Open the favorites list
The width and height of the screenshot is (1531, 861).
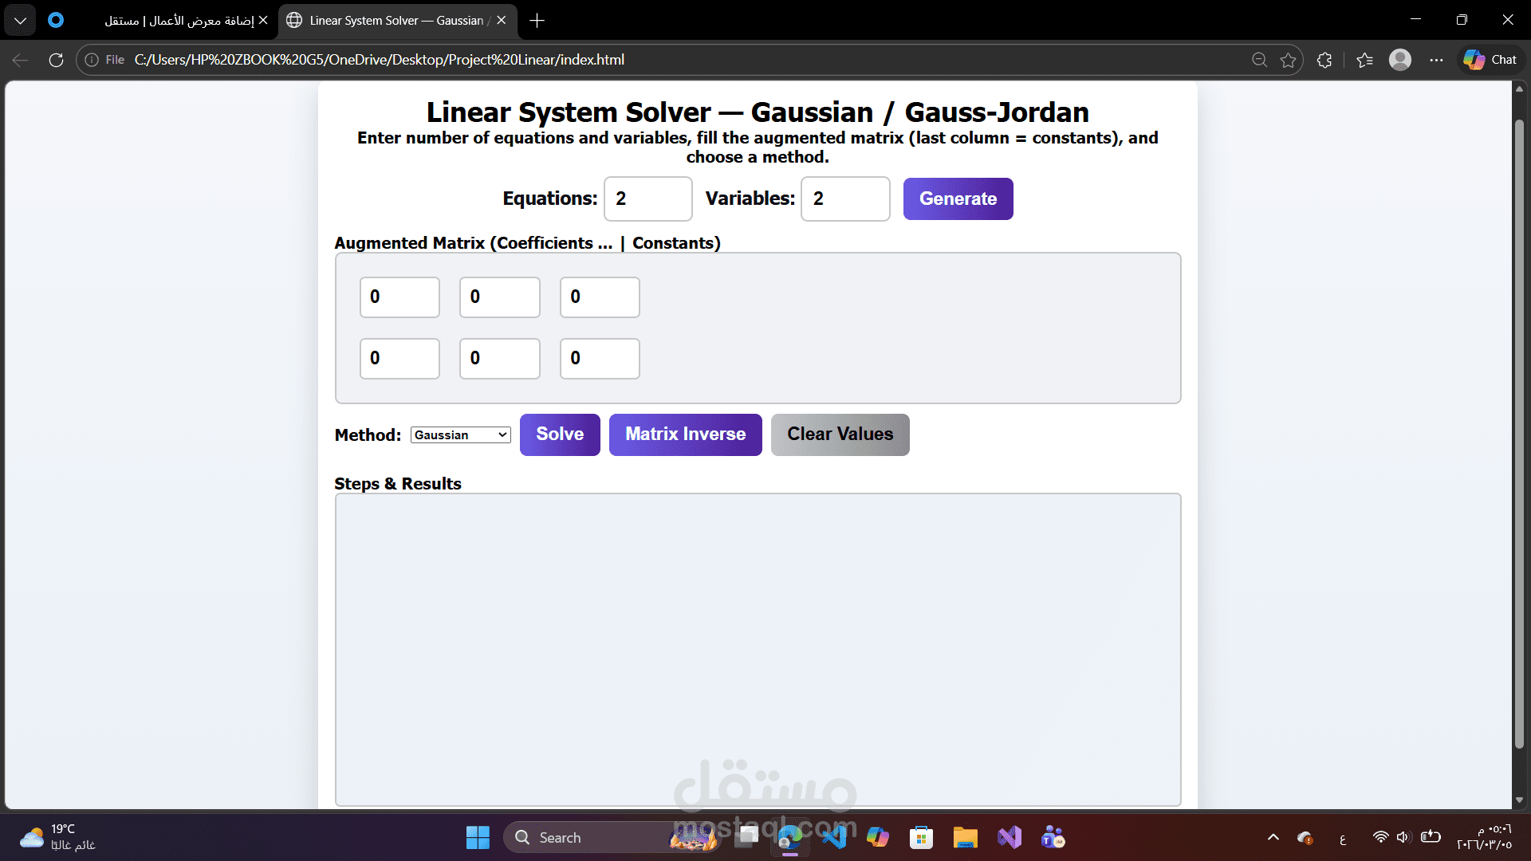pos(1364,60)
